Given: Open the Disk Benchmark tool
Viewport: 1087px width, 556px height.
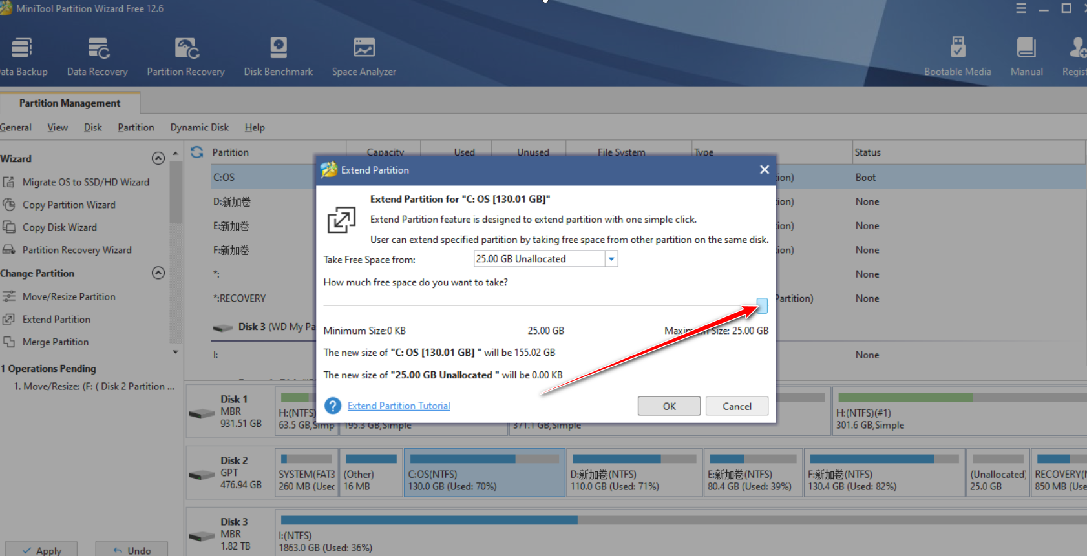Looking at the screenshot, I should (279, 57).
